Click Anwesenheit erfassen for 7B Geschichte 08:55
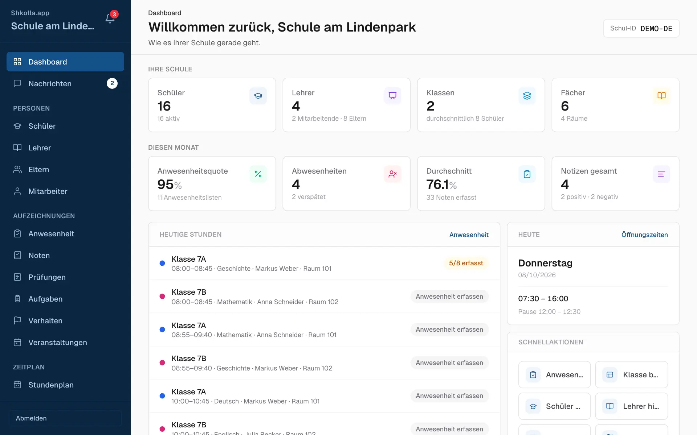The height and width of the screenshot is (435, 697). 449,363
